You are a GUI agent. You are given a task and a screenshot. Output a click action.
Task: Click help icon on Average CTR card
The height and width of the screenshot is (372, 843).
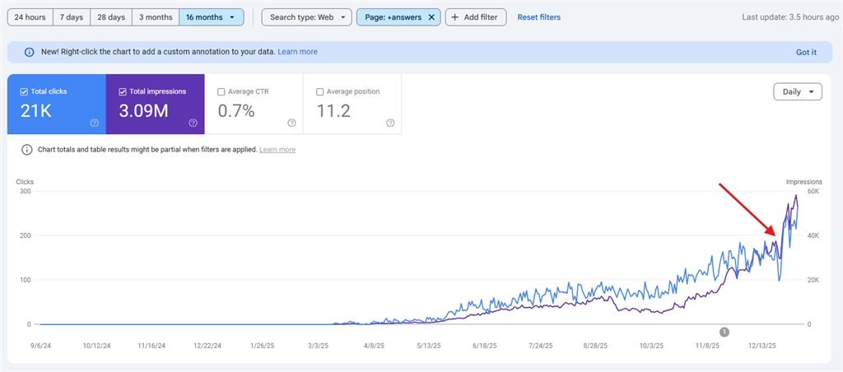pos(291,123)
